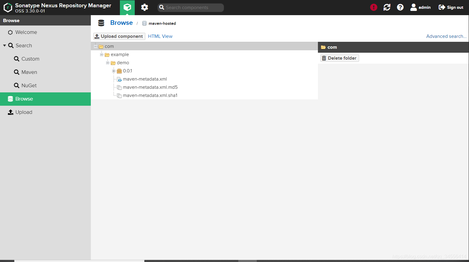Select the demo folder

(123, 63)
